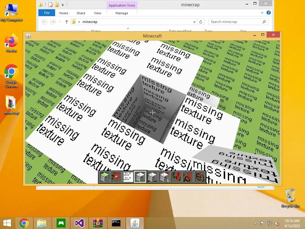Image resolution: width=305 pixels, height=229 pixels.
Task: Open Explorer Help with the question mark icon
Action: 269,13
